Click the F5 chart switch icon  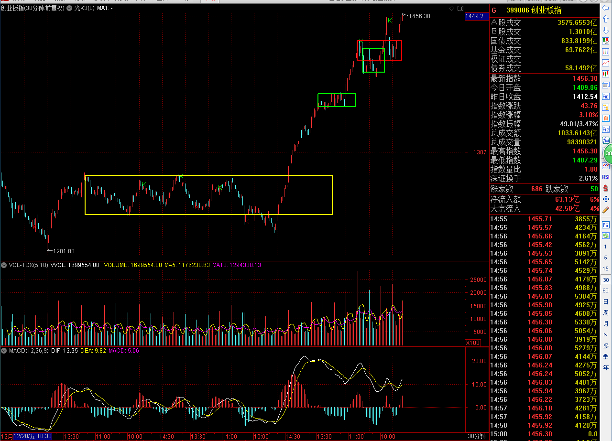[x=606, y=225]
